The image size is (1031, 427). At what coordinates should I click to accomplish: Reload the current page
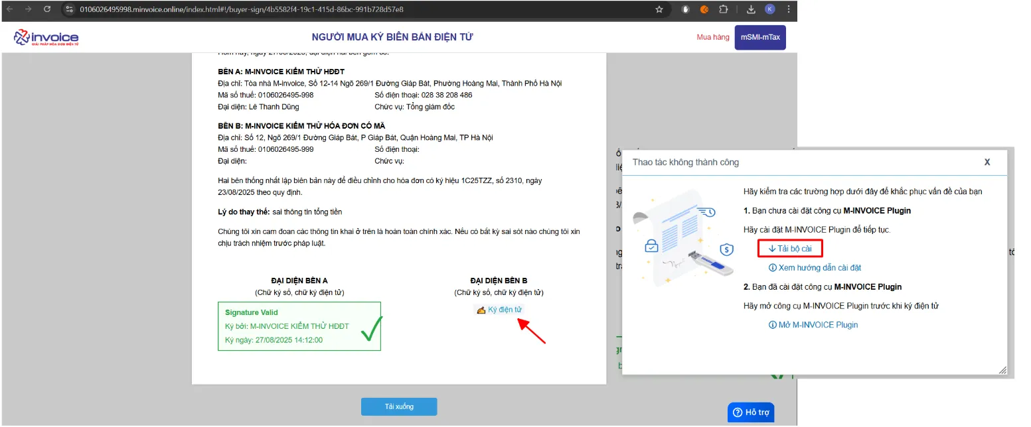coord(46,9)
